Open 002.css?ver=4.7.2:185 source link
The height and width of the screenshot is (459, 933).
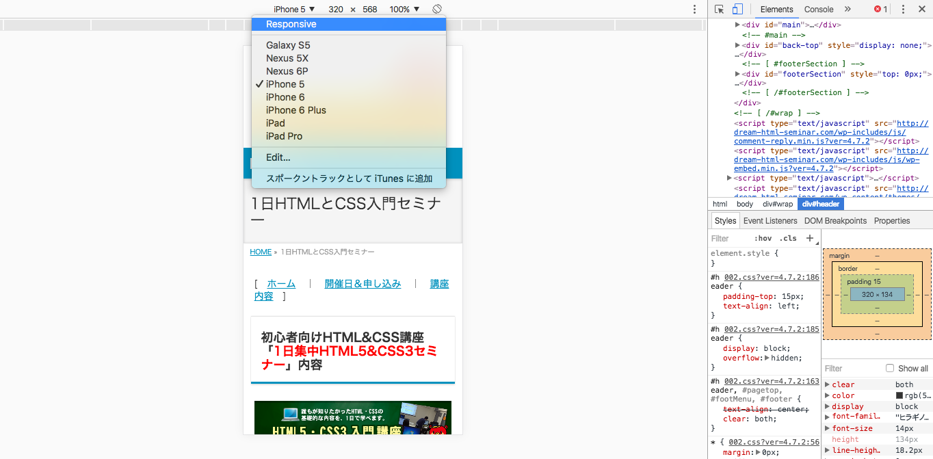point(772,329)
